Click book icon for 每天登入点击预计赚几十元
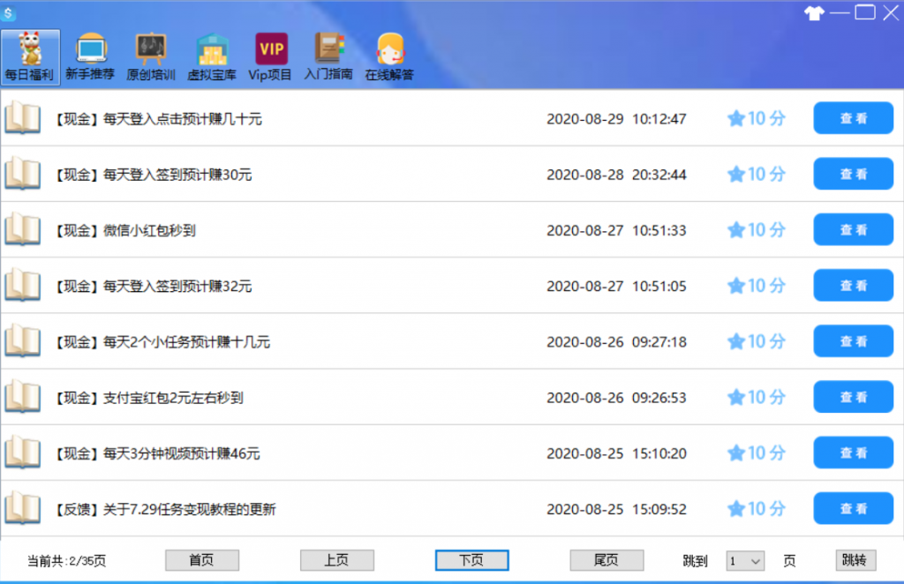Screen dimensions: 904x584 click(22, 118)
